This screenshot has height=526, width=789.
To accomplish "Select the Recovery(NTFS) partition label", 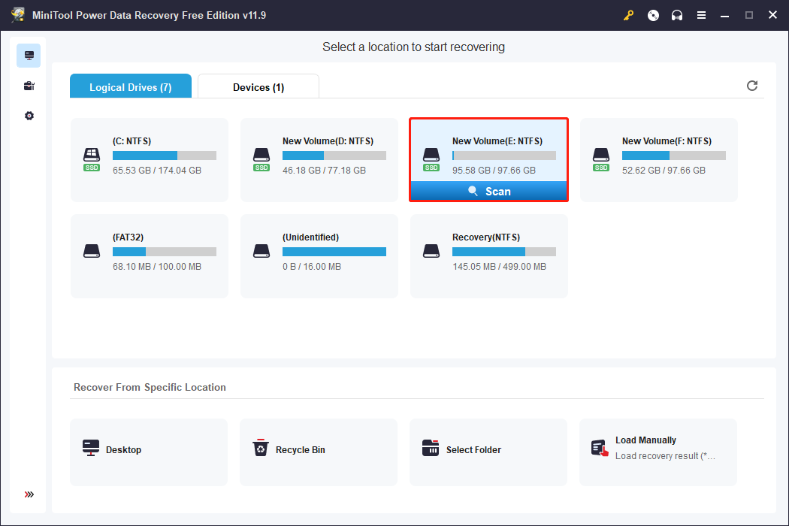I will tap(486, 237).
